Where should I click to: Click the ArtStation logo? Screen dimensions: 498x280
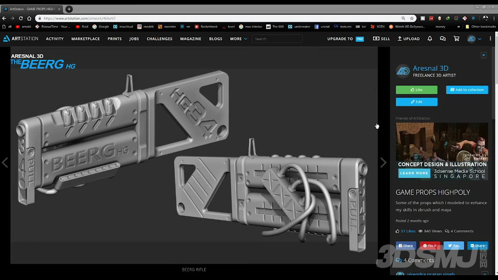point(21,38)
